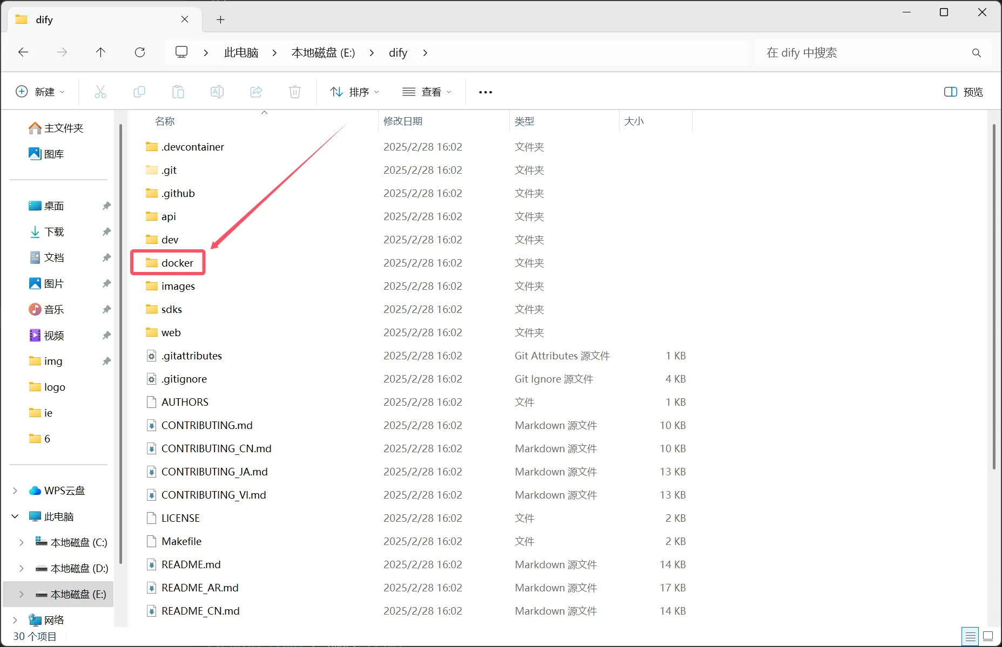Toggle the Preview (预览) pane

pos(964,92)
